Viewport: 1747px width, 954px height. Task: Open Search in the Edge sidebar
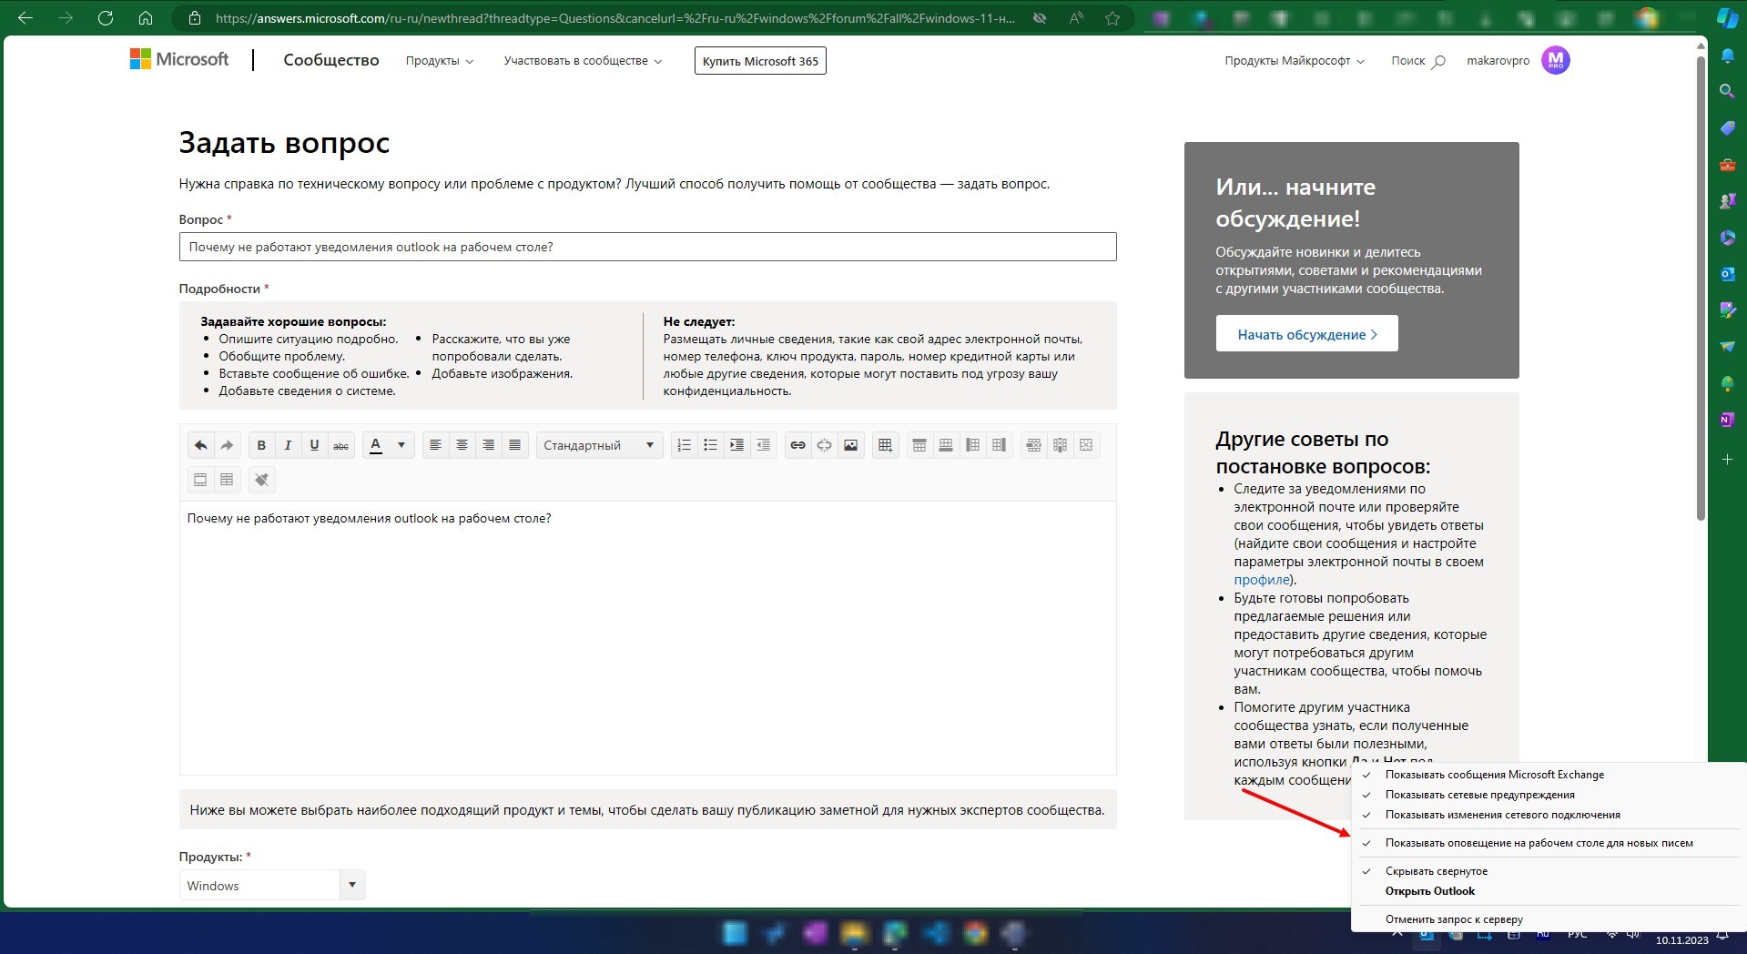point(1727,91)
